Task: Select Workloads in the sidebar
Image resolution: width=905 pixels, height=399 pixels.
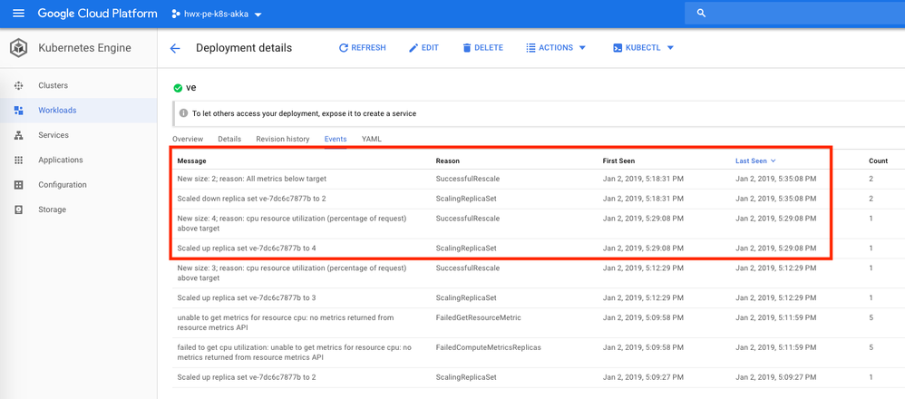Action: click(57, 111)
